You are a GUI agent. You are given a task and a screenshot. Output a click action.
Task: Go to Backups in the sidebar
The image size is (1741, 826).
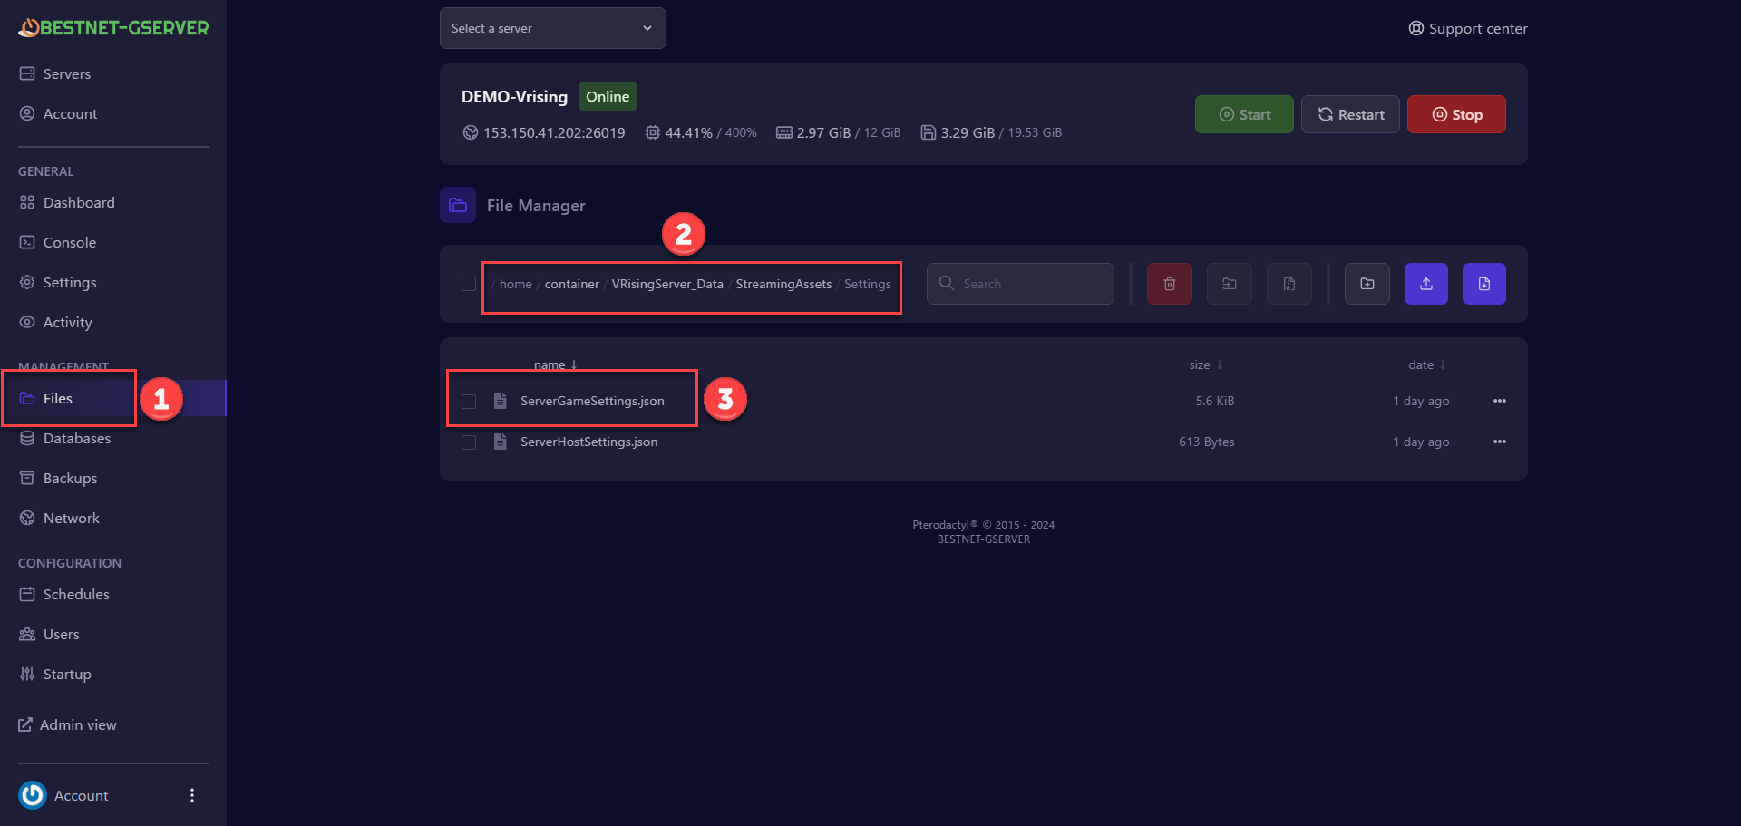click(x=70, y=478)
